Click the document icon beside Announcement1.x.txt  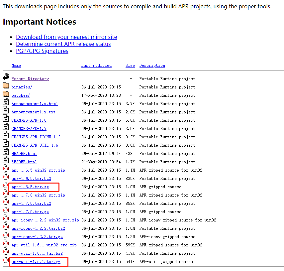point(6,110)
